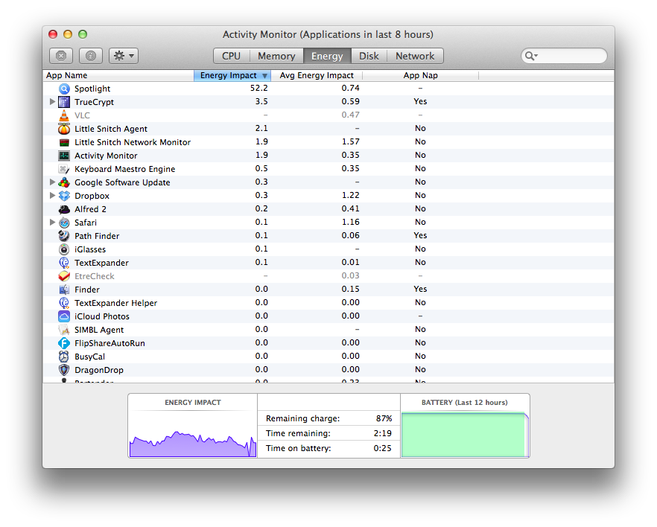Click Little Snitch Network Monitor icon
The image size is (657, 527).
pos(64,142)
